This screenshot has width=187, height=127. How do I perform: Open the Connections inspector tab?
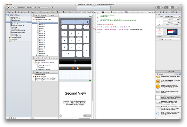176,12
